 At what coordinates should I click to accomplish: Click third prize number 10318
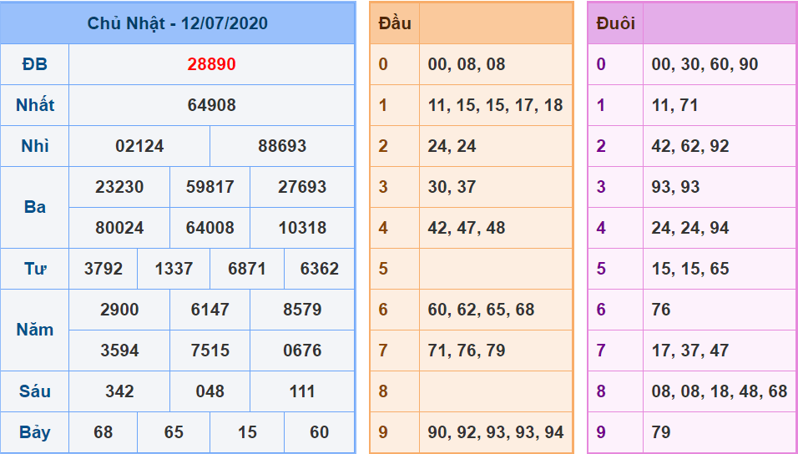click(x=302, y=228)
